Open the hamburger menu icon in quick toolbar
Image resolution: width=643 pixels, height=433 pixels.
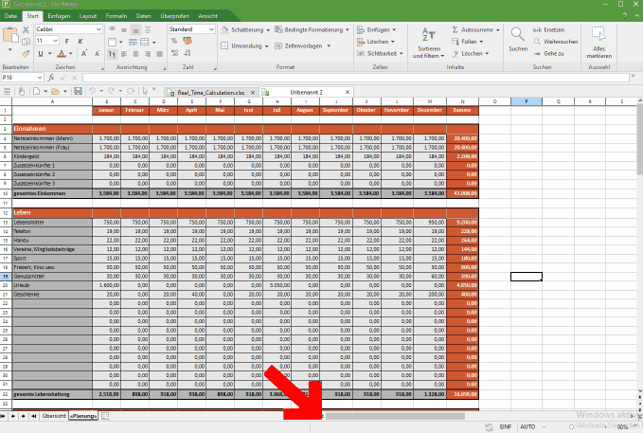(7, 91)
